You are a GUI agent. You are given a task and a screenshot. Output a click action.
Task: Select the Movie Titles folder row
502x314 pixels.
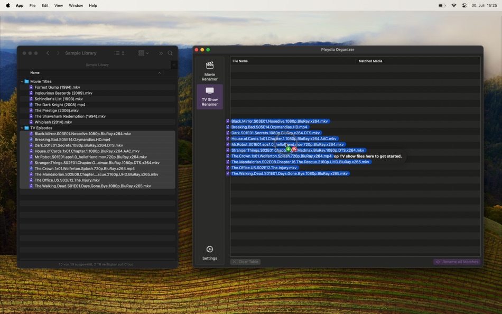[x=97, y=81]
